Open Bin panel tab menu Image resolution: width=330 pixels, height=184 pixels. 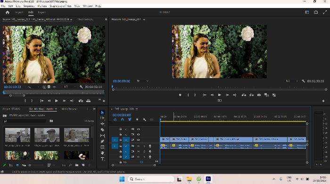point(56,109)
